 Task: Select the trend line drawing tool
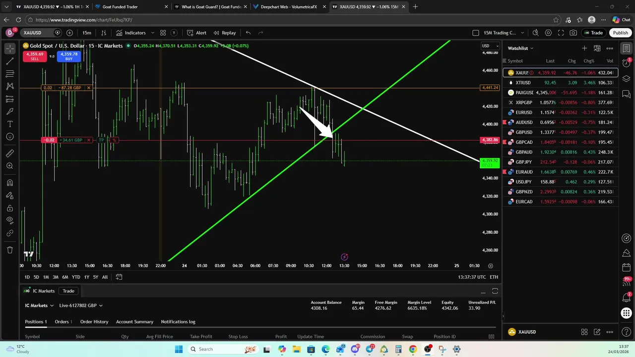coord(10,61)
